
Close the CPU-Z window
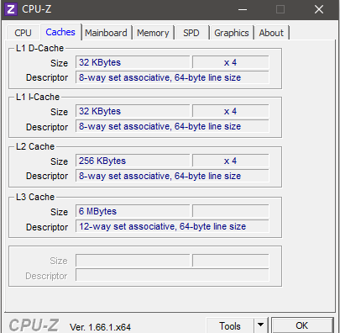(x=319, y=9)
